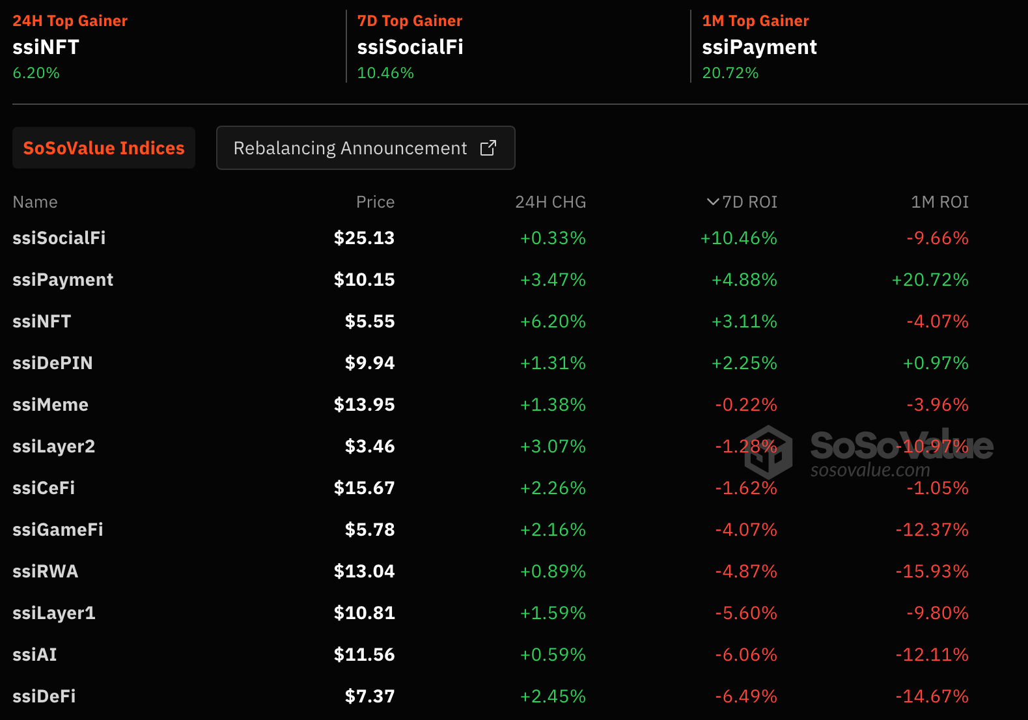Click the -0.22% 7D ROI of ssiMeme
This screenshot has width=1028, height=720.
click(x=746, y=404)
